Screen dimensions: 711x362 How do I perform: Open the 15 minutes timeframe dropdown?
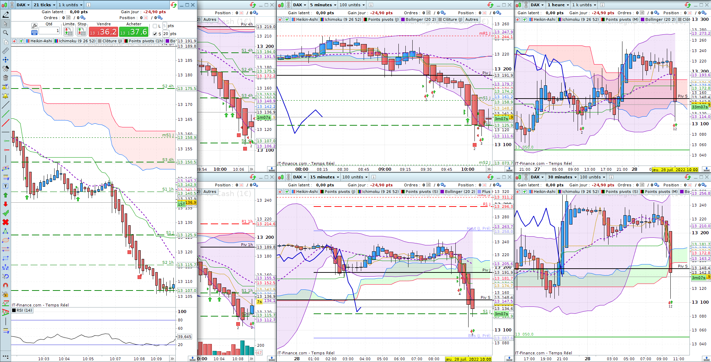click(324, 177)
